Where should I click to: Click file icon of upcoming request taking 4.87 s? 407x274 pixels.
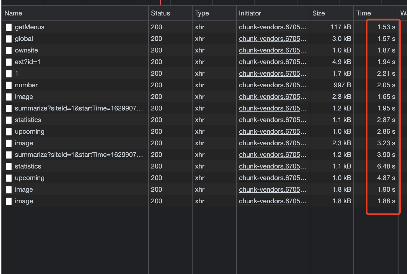tap(9, 178)
